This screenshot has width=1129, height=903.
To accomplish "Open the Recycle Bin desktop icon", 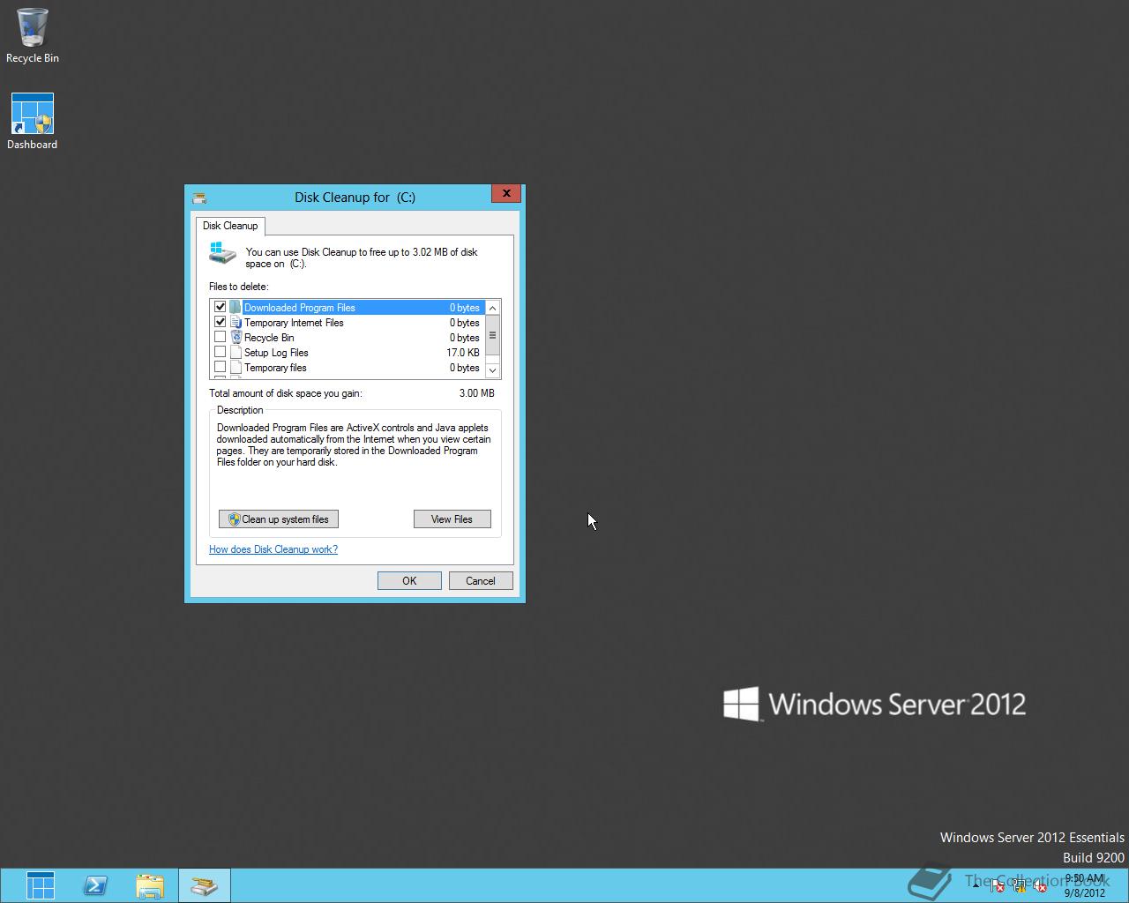I will 33,35.
